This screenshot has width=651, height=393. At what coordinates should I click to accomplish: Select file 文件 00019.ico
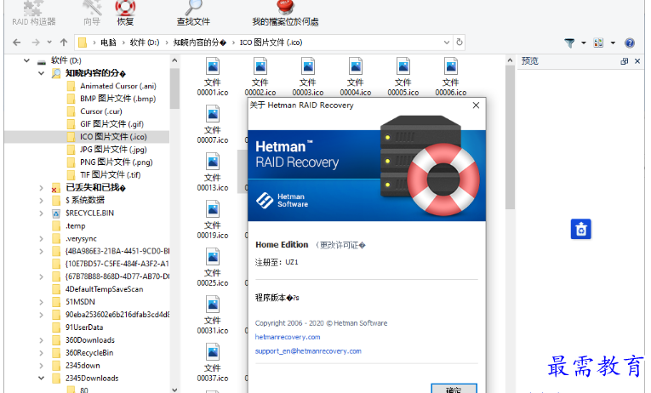pos(213,220)
